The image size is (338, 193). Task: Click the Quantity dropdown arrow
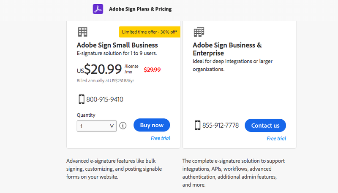pyautogui.click(x=112, y=126)
